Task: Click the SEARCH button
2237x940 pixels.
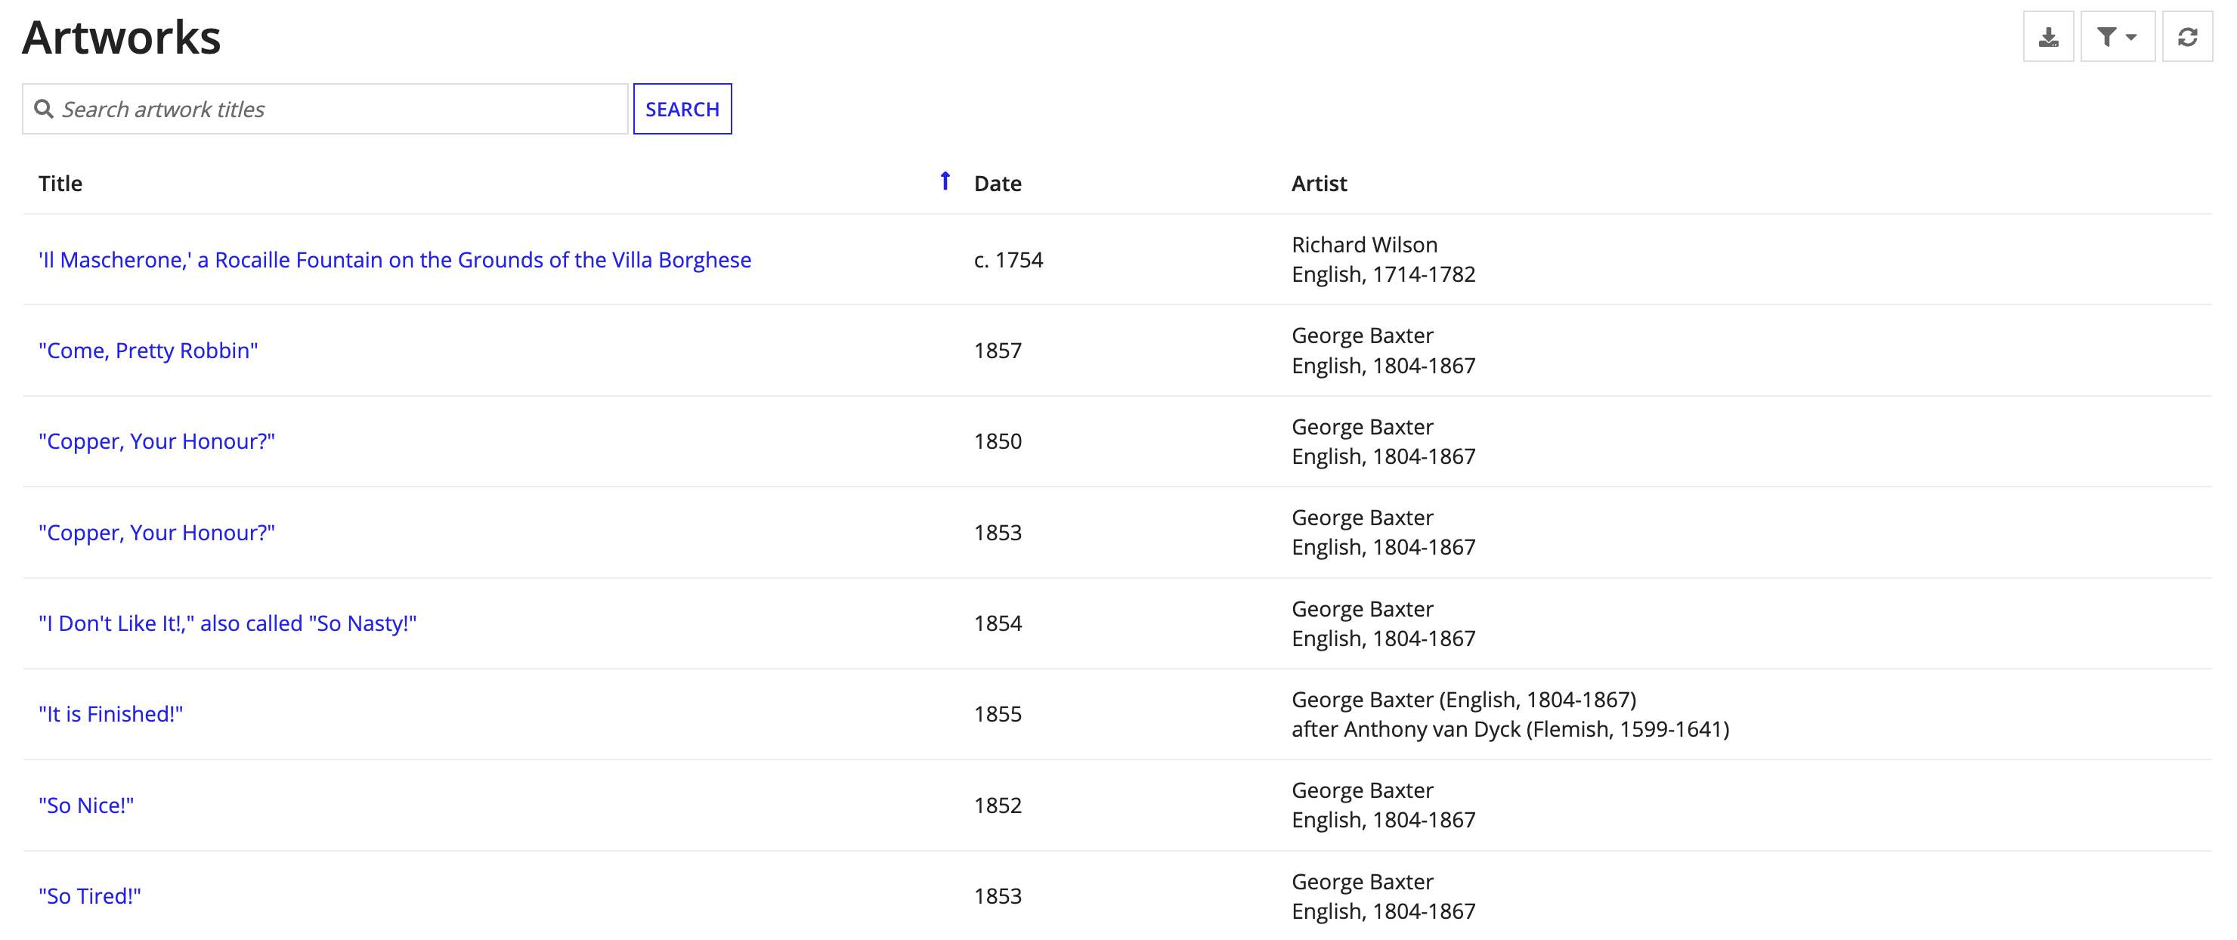Action: click(682, 109)
